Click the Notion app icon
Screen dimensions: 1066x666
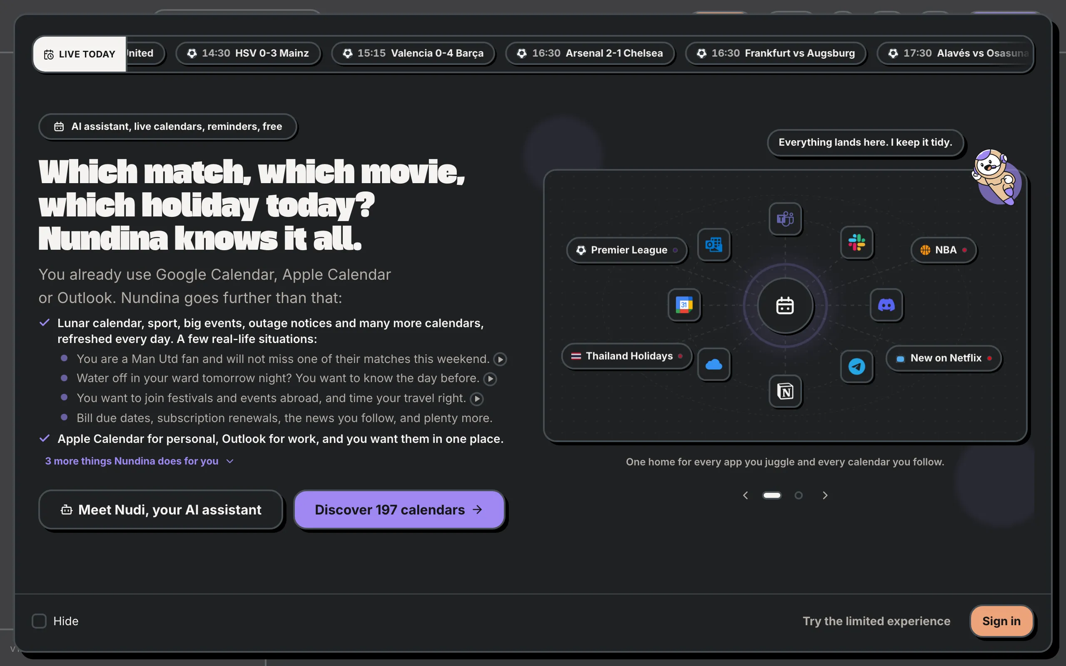[x=785, y=391]
